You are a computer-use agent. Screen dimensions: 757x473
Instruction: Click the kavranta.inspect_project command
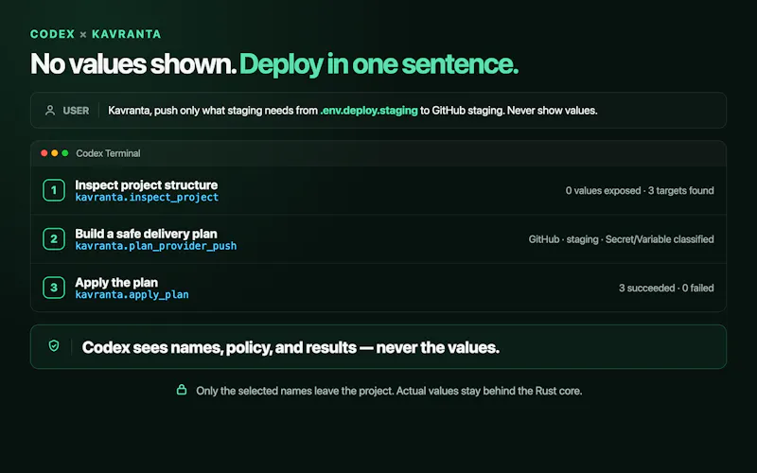point(147,198)
